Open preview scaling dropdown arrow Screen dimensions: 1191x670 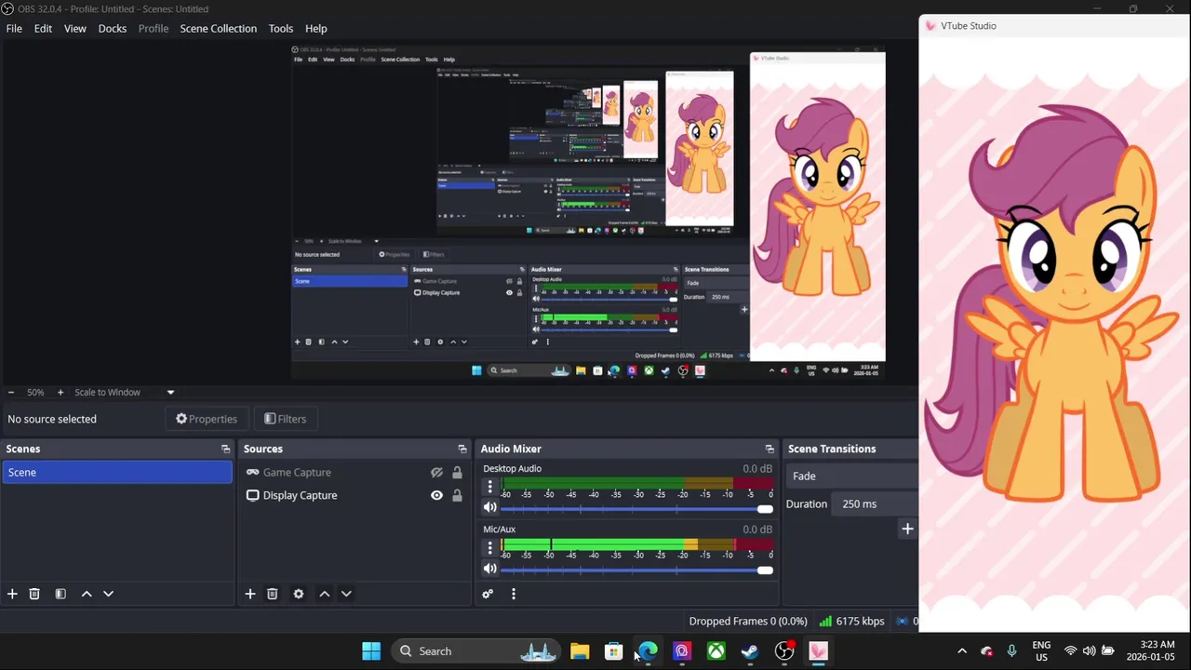170,393
